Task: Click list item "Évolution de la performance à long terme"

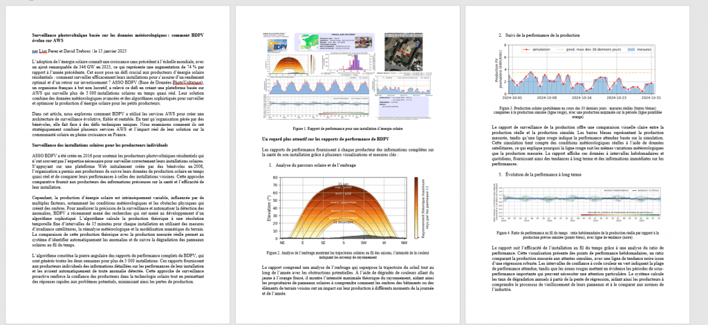Action: (540, 174)
